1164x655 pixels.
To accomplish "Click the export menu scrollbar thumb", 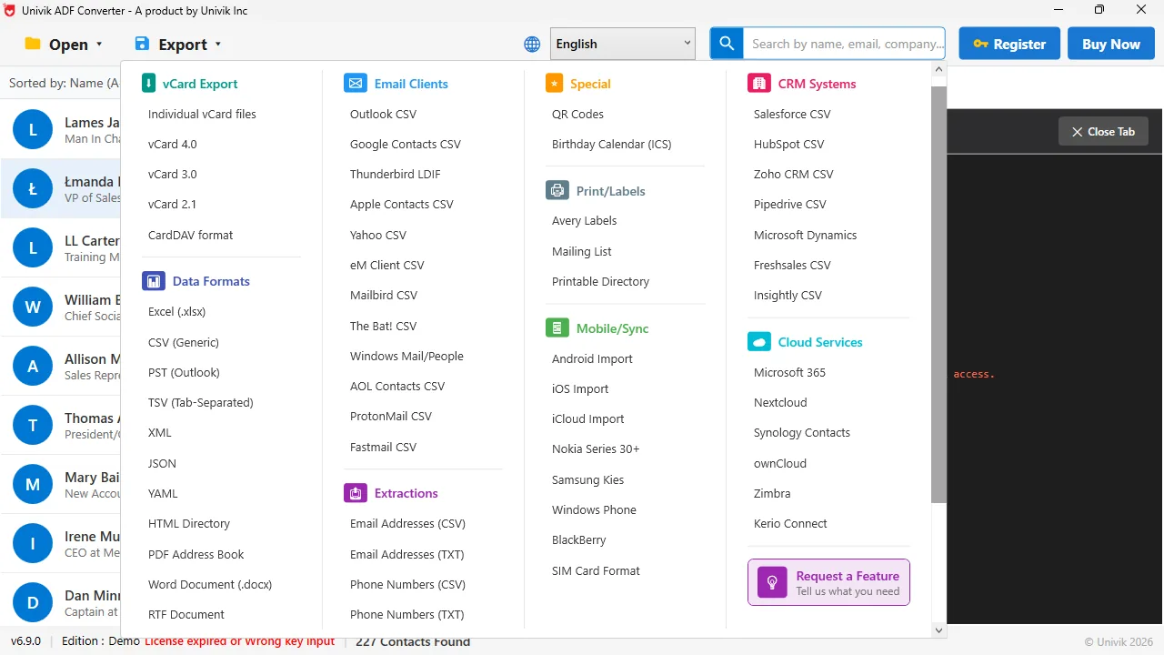I will coord(938,295).
